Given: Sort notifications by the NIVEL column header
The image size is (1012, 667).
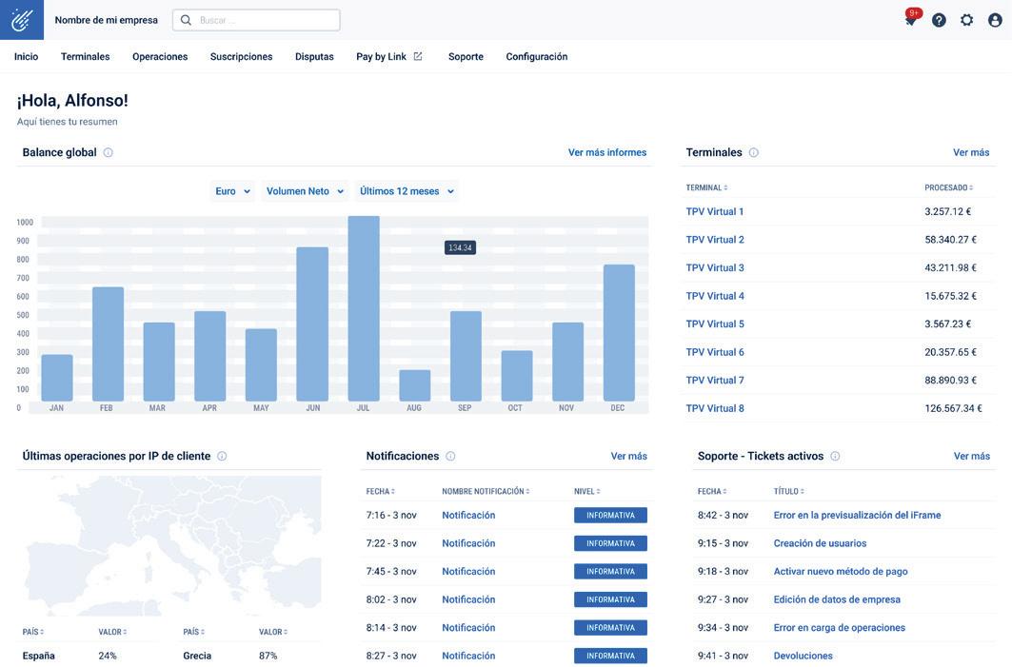Looking at the screenshot, I should (587, 492).
